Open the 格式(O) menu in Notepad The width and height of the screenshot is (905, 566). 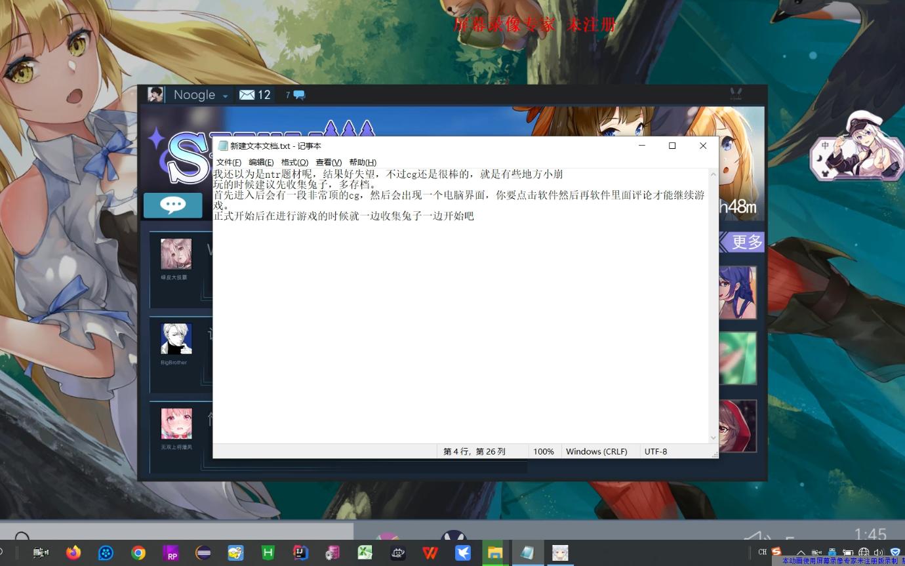294,162
